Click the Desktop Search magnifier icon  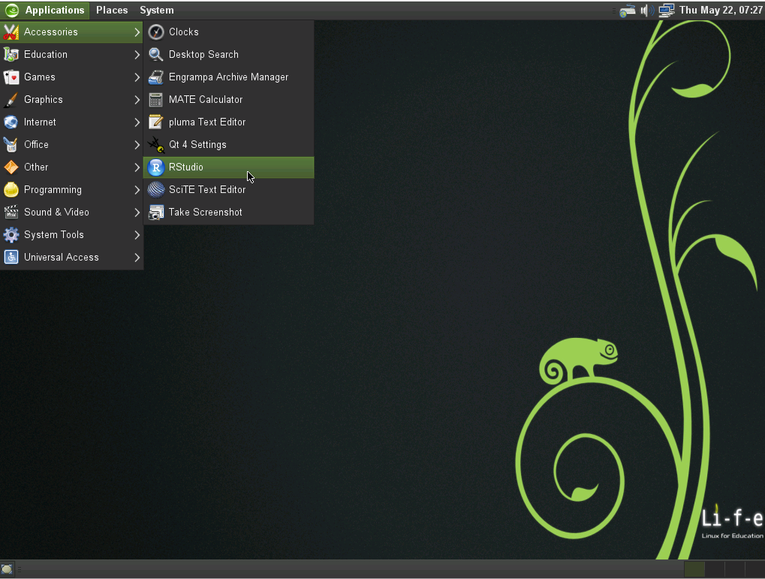click(x=156, y=55)
